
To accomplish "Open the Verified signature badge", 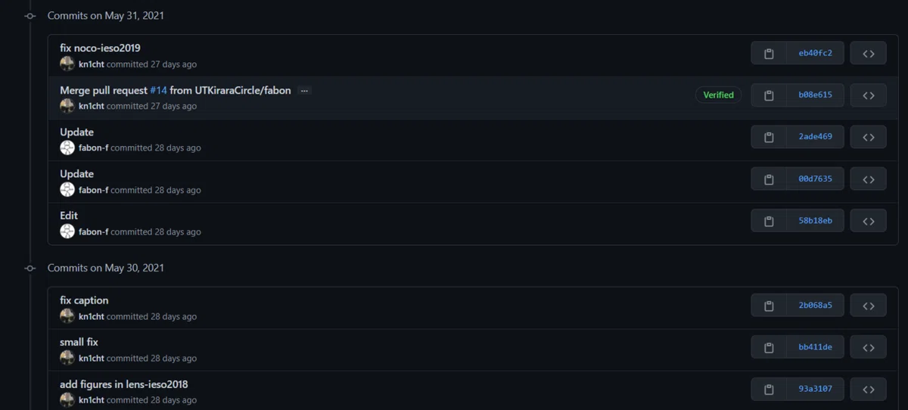I will 718,95.
